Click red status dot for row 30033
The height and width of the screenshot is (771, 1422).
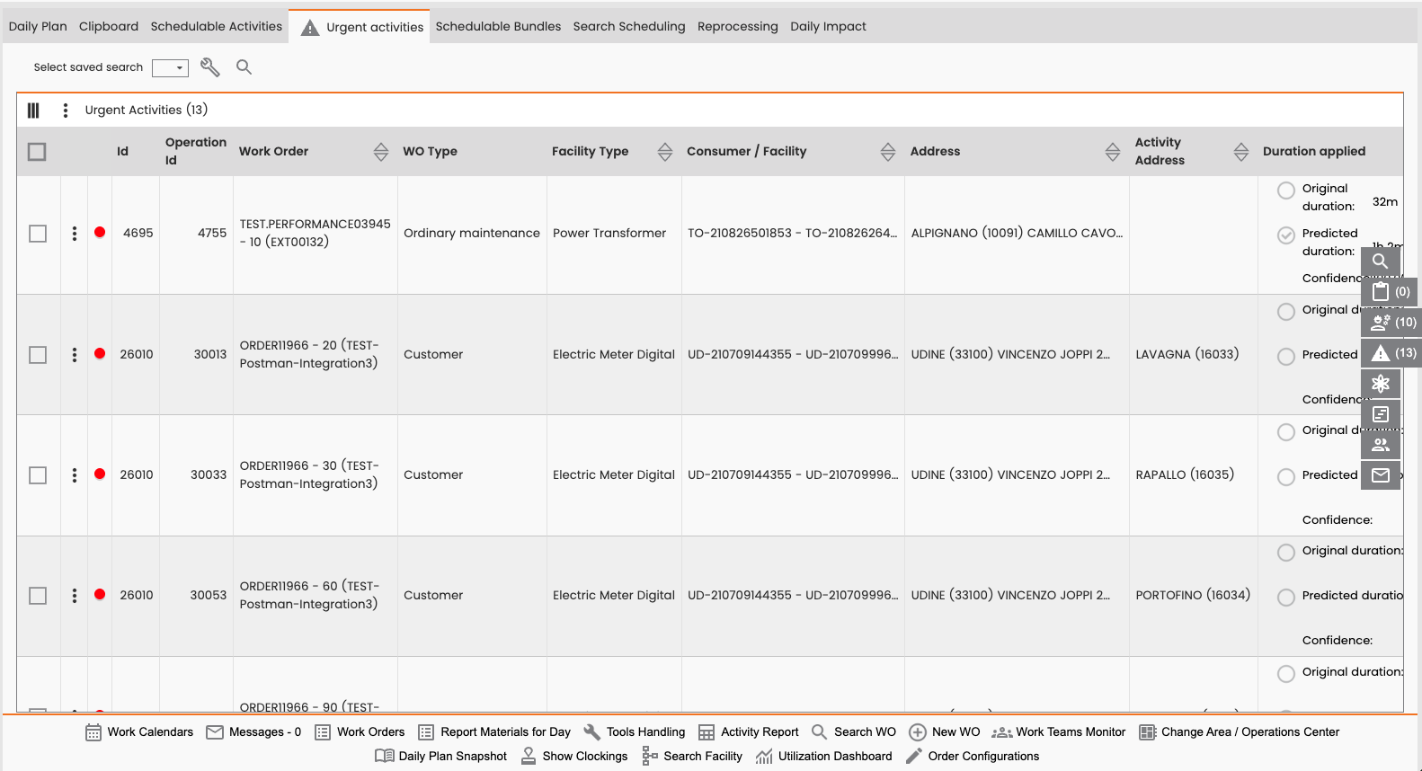(x=100, y=474)
